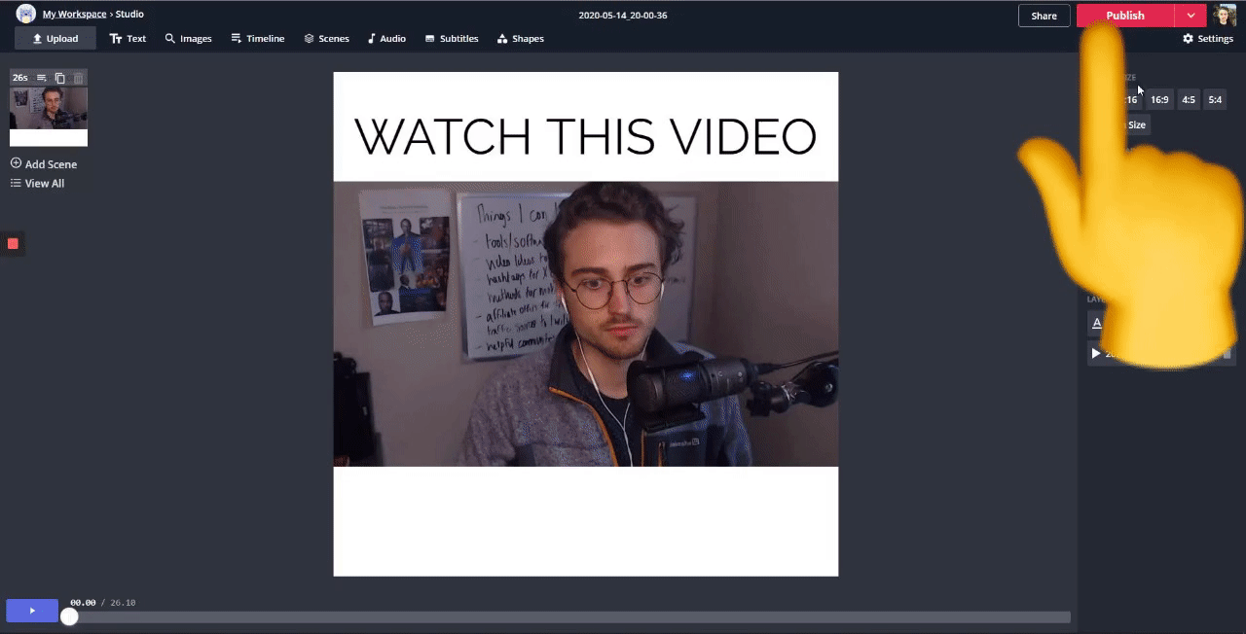Open Settings with the gear icon
The height and width of the screenshot is (634, 1246).
coord(1208,39)
